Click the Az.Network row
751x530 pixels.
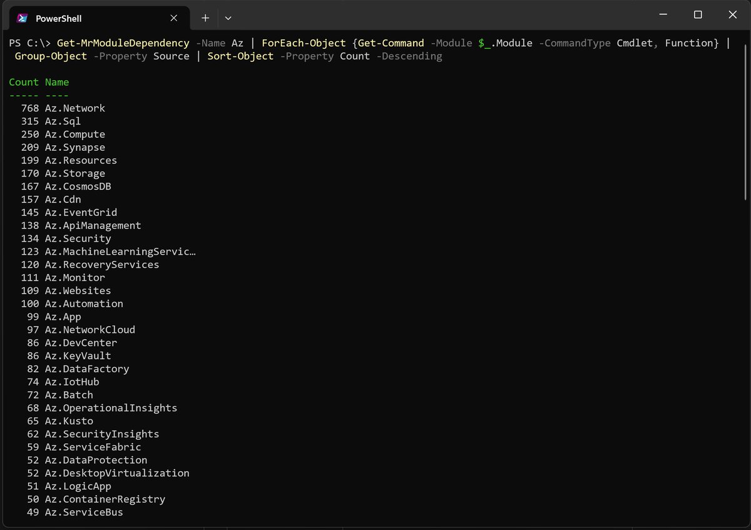63,108
